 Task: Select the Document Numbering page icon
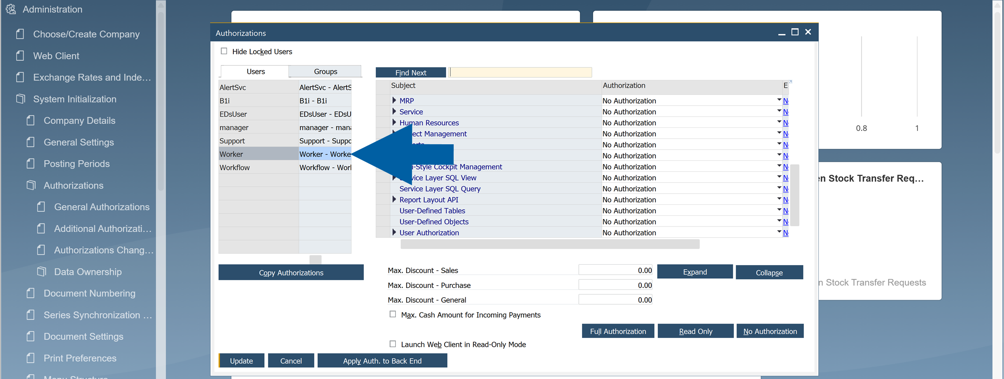click(30, 293)
